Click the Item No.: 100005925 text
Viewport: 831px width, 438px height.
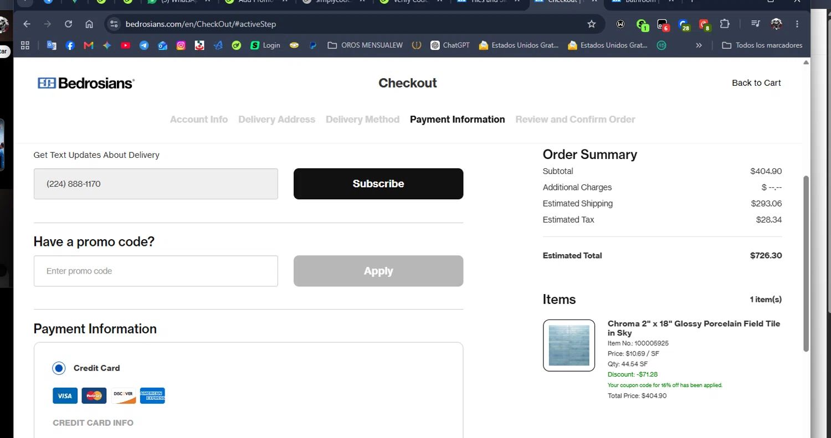click(638, 343)
